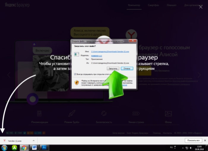Open the green A application in the taskbar
Screen dimensions: 208x151
tap(15, 148)
